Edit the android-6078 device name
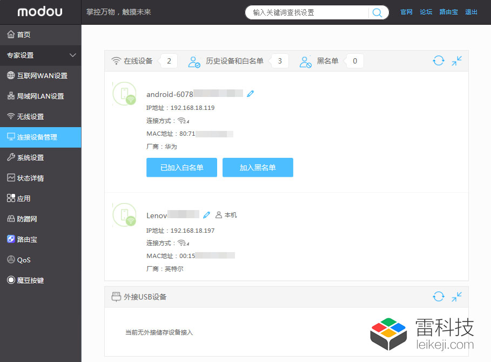The height and width of the screenshot is (362, 491). (x=250, y=94)
